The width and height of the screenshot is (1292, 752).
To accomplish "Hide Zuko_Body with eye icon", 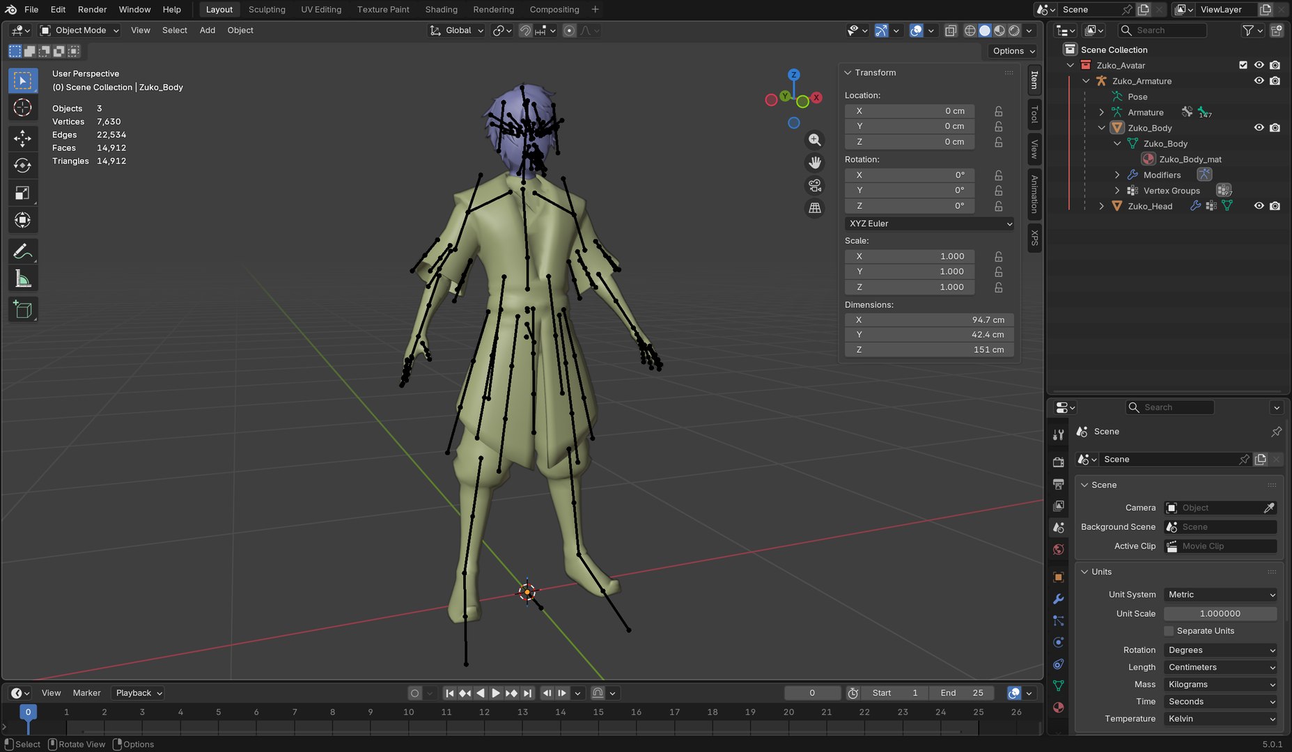I will click(x=1259, y=128).
